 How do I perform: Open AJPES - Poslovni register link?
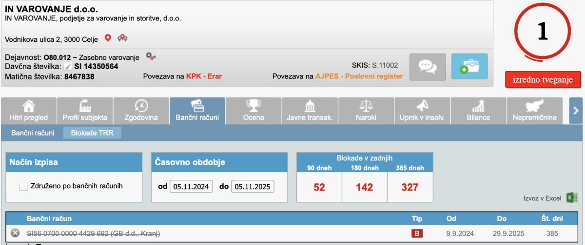click(359, 76)
